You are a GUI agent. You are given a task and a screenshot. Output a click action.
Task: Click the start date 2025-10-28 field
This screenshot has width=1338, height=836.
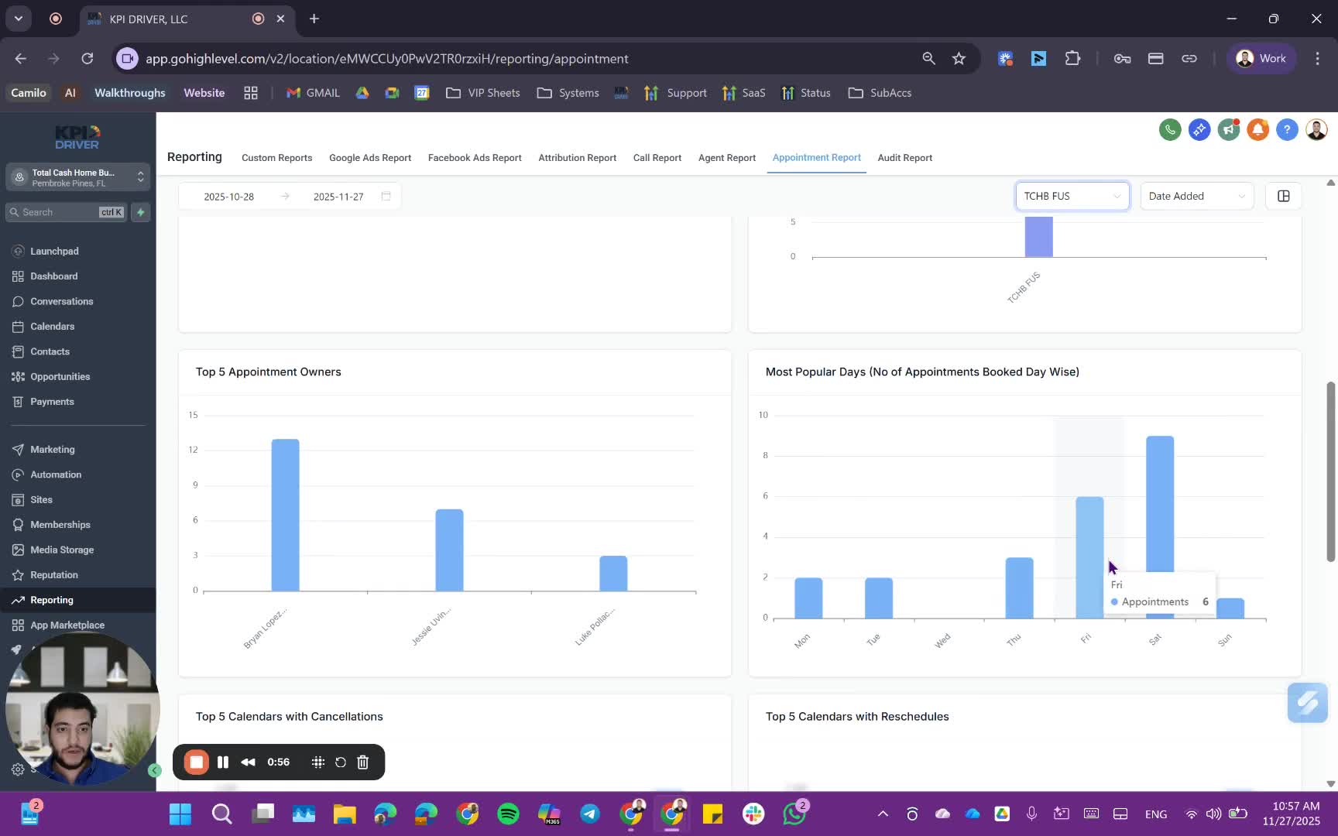point(229,197)
